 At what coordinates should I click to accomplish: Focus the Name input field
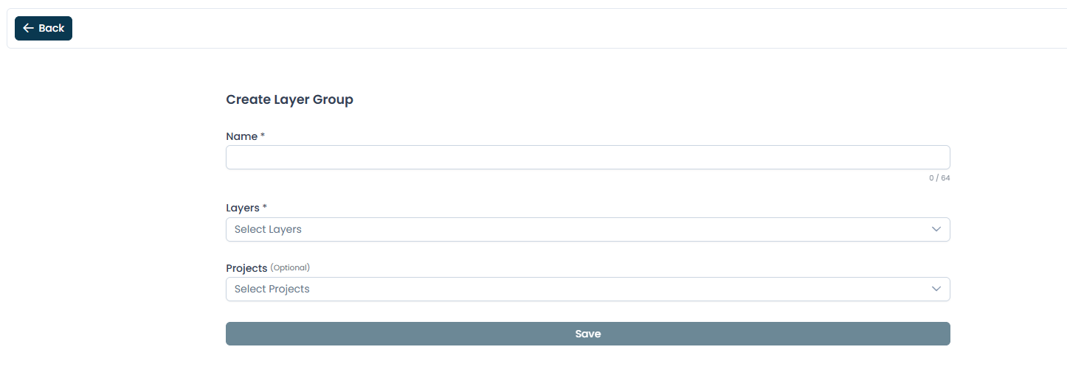[587, 158]
